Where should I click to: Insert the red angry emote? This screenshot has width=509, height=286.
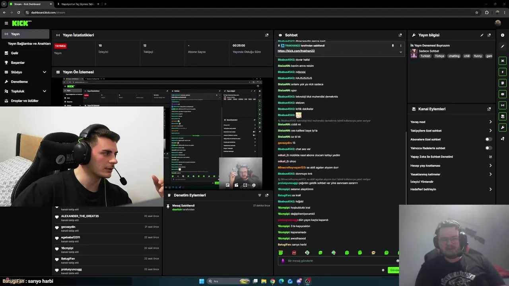[x=294, y=253]
